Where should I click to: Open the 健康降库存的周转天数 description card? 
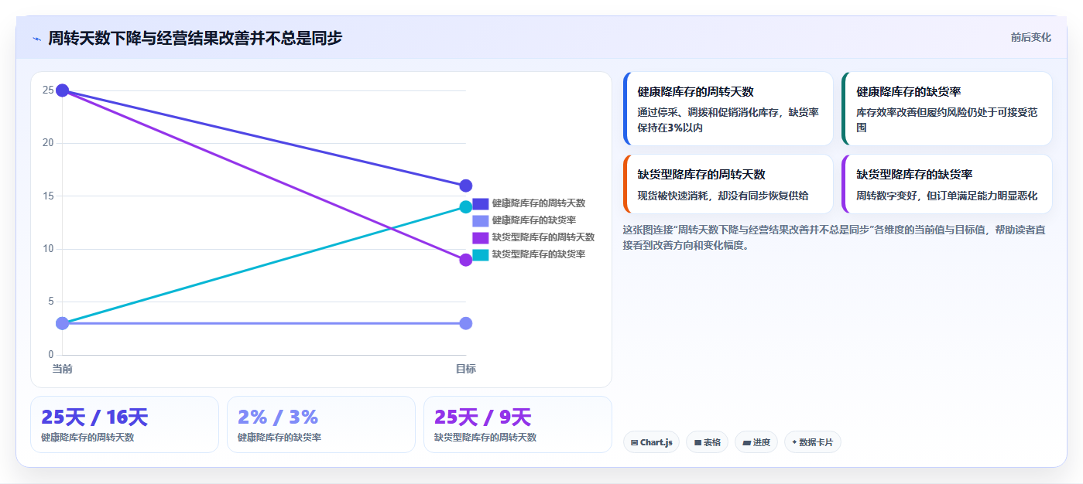click(x=728, y=109)
